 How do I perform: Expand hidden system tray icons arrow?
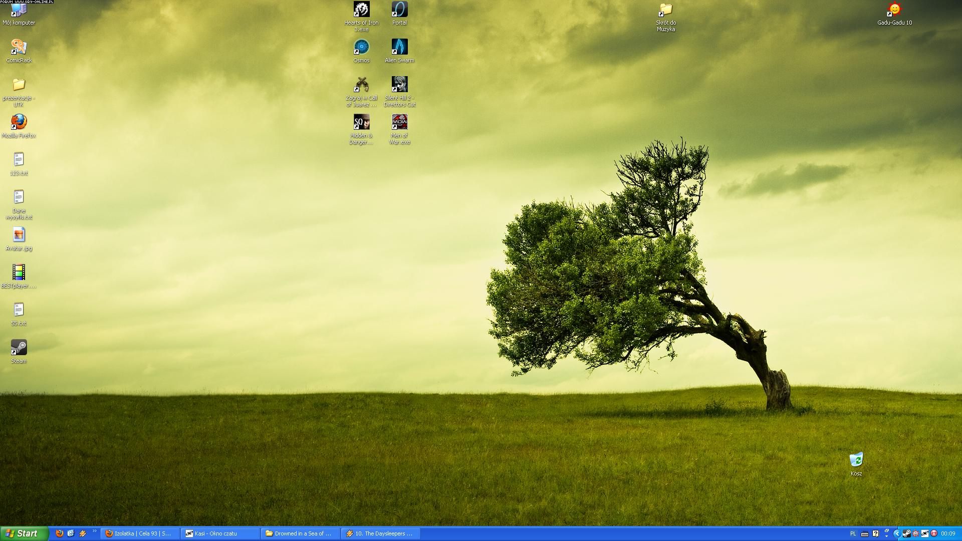pyautogui.click(x=896, y=533)
